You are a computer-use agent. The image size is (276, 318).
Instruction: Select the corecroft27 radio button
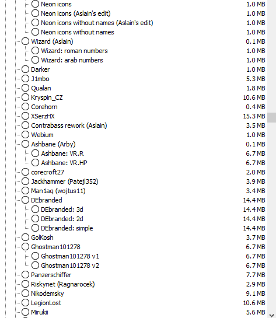(x=25, y=172)
